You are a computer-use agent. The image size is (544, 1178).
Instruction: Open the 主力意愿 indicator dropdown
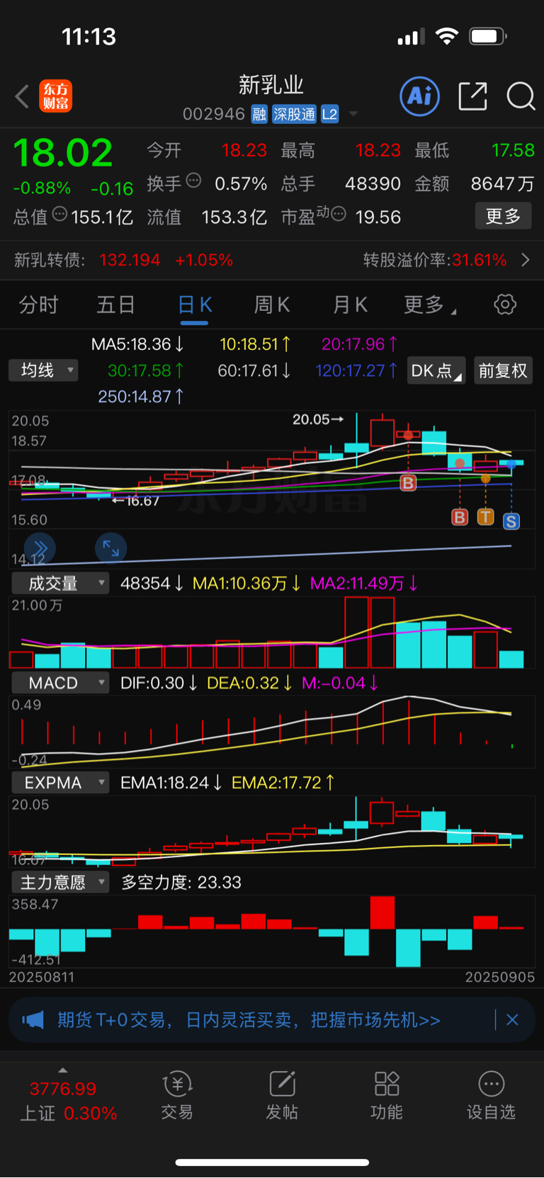60,882
